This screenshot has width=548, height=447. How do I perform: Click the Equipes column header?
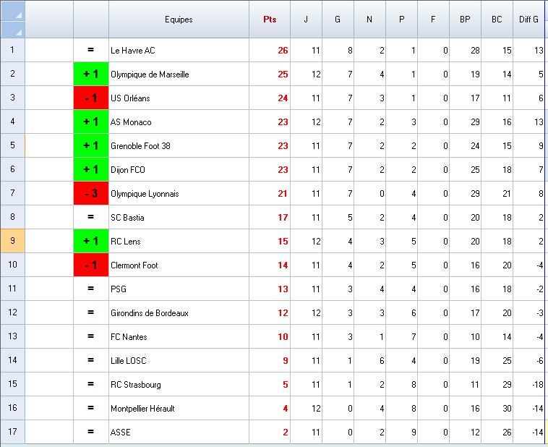click(179, 20)
